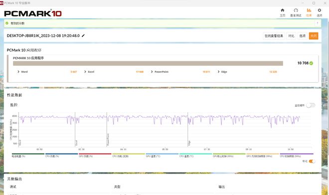329x195 pixels.
Task: Toggle the GPU 内存时钟频率 (MHz) legend series
Action: click(x=263, y=155)
